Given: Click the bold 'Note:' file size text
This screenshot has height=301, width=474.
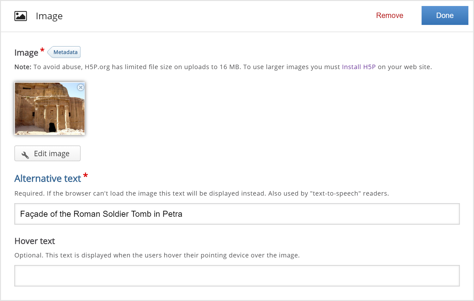Looking at the screenshot, I should pyautogui.click(x=23, y=67).
